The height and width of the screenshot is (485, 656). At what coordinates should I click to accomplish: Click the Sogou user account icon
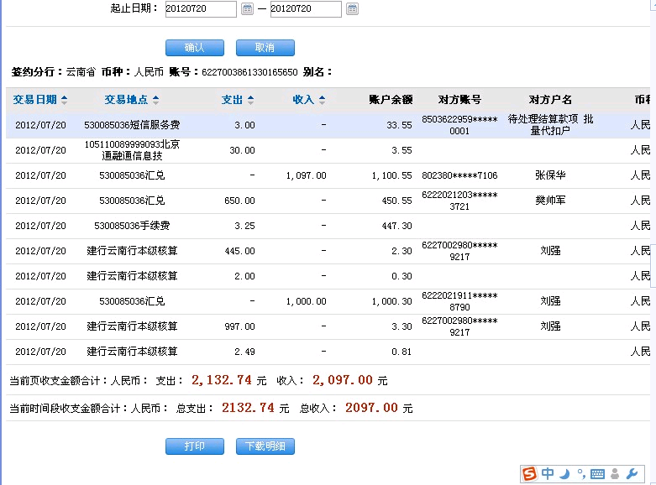[616, 475]
